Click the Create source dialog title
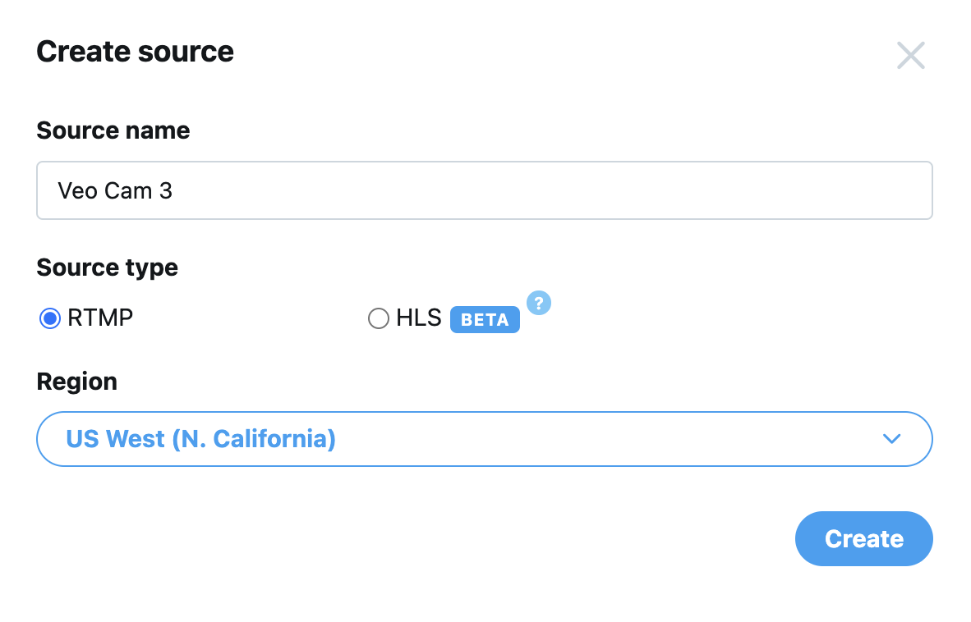This screenshot has height=622, width=971. 135,52
